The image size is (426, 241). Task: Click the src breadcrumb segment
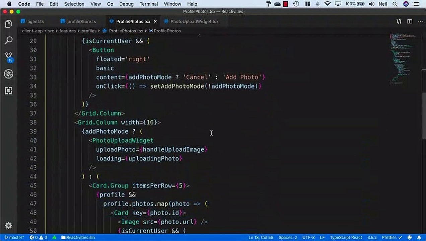point(51,31)
